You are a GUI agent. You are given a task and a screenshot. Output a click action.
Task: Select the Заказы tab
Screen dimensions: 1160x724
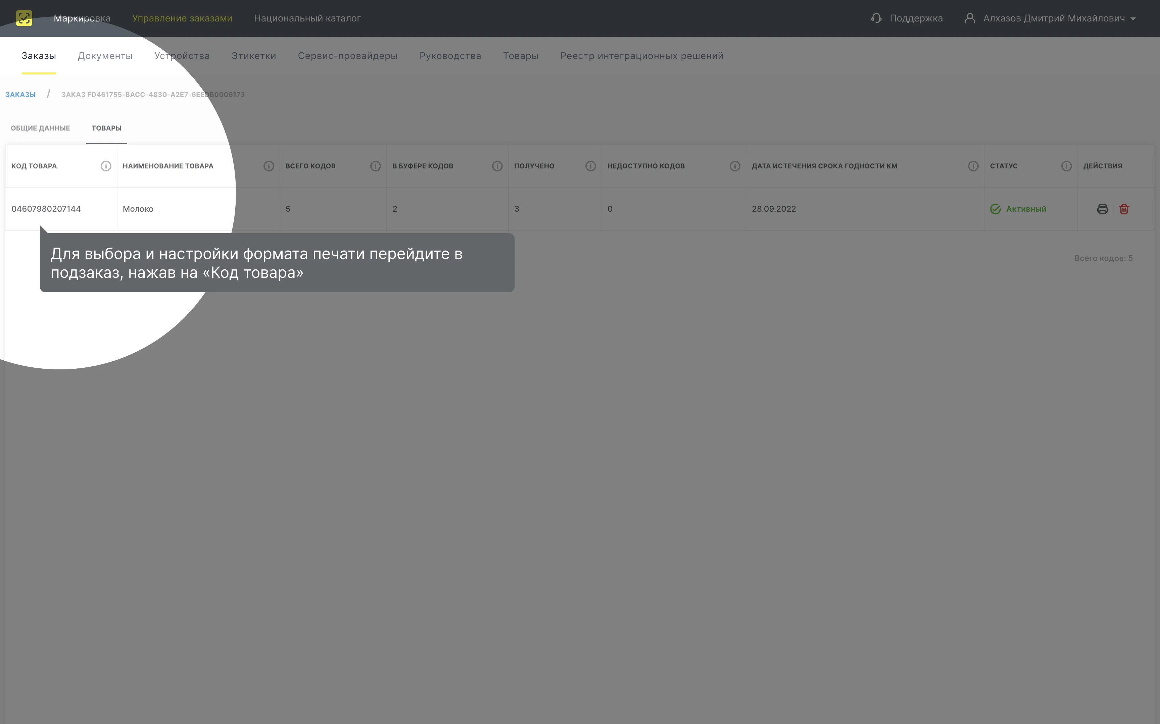pyautogui.click(x=39, y=56)
